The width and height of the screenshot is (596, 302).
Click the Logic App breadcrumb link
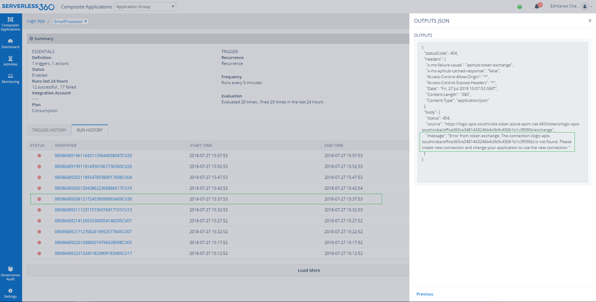[36, 21]
